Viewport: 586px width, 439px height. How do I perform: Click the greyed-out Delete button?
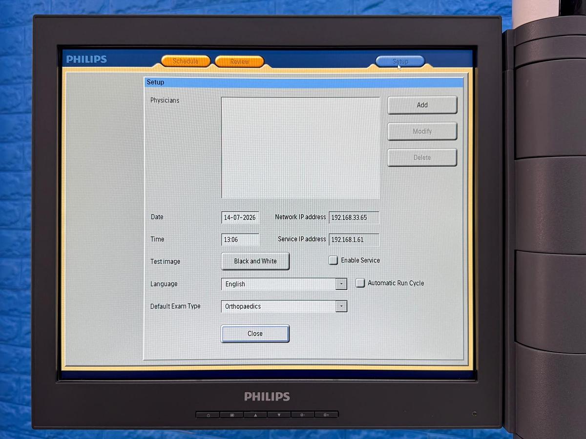pyautogui.click(x=422, y=158)
